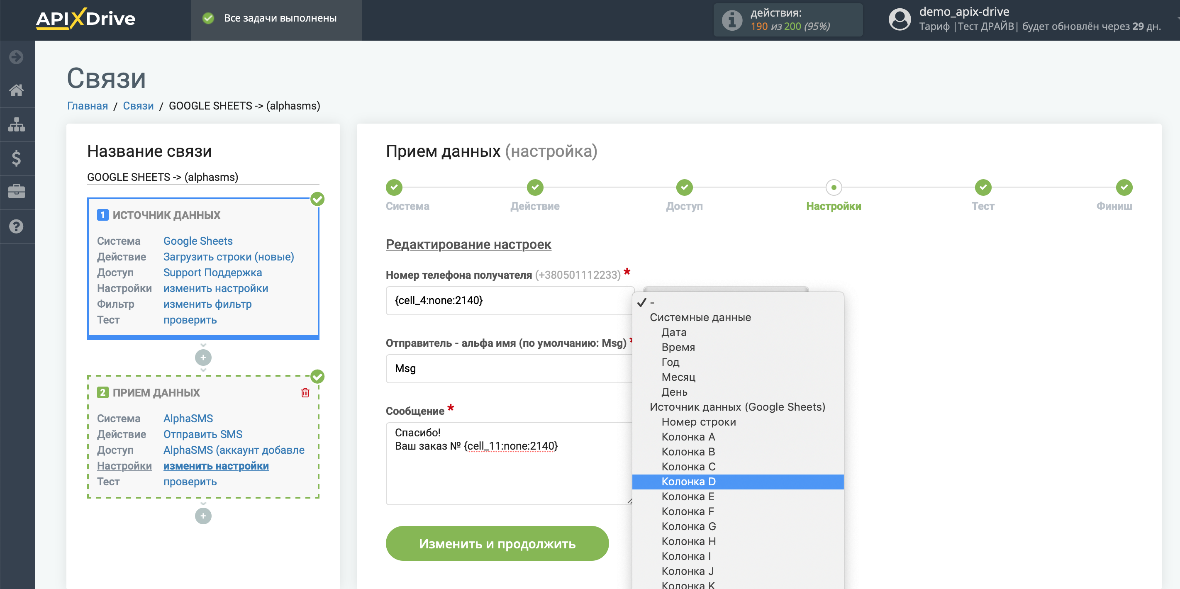Click изменить настройки in data source block
This screenshot has height=589, width=1180.
coord(216,289)
